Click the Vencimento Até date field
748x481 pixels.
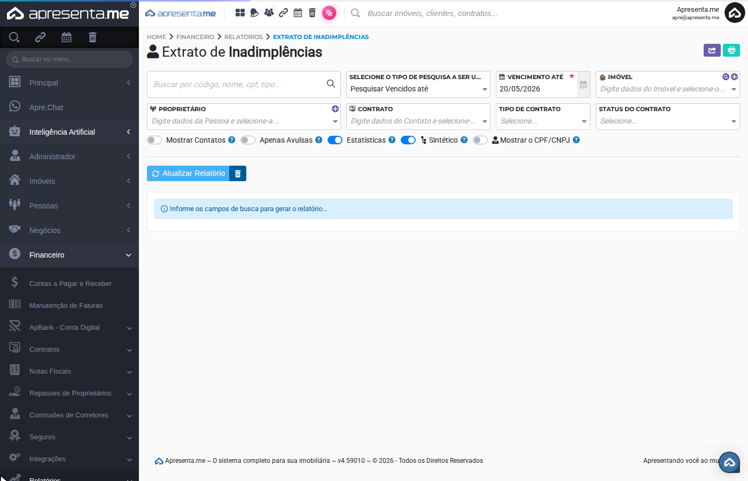coord(536,89)
